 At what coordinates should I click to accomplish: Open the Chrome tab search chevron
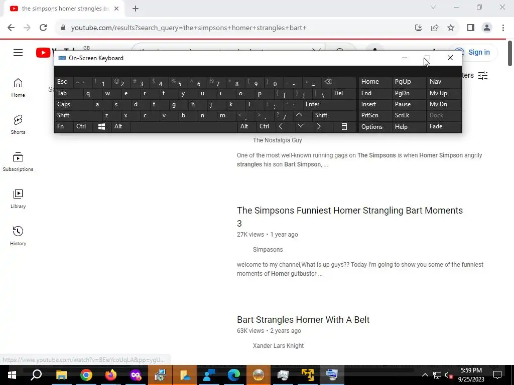click(433, 7)
